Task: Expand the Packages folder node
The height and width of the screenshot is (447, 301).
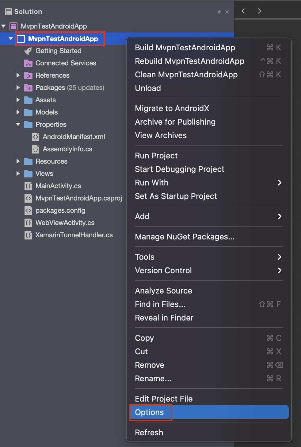Action: pyautogui.click(x=18, y=88)
